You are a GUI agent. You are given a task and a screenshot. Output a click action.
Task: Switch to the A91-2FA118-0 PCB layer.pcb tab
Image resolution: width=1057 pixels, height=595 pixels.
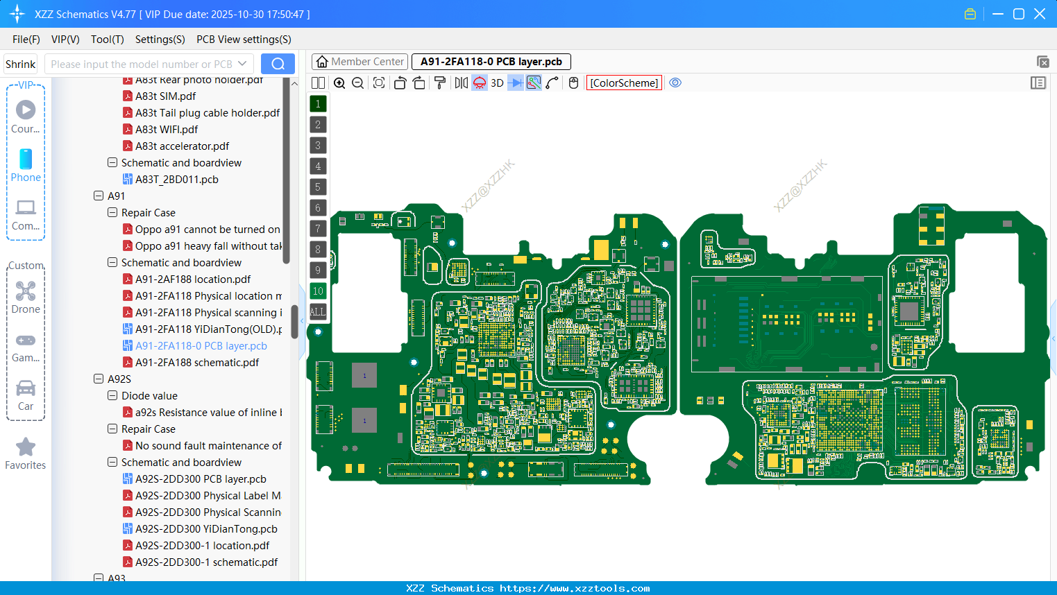[x=491, y=61]
